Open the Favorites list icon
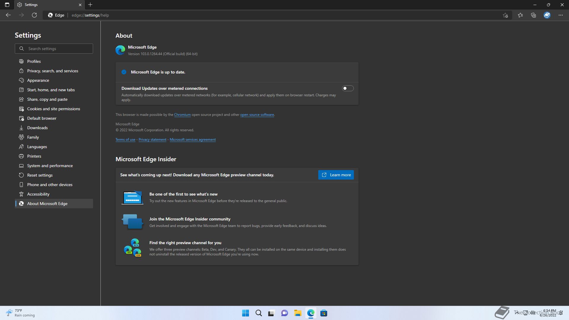 coord(520,15)
